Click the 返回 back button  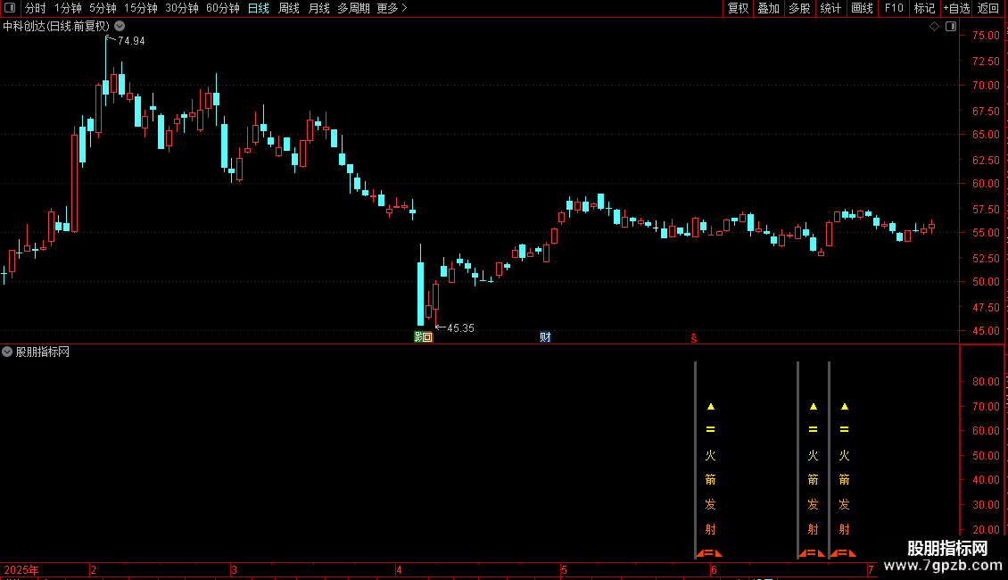tap(988, 8)
